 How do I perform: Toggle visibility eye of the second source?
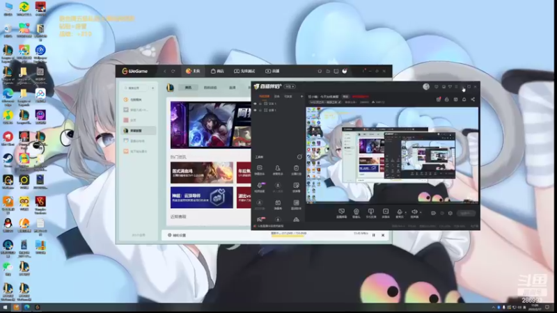coord(255,111)
